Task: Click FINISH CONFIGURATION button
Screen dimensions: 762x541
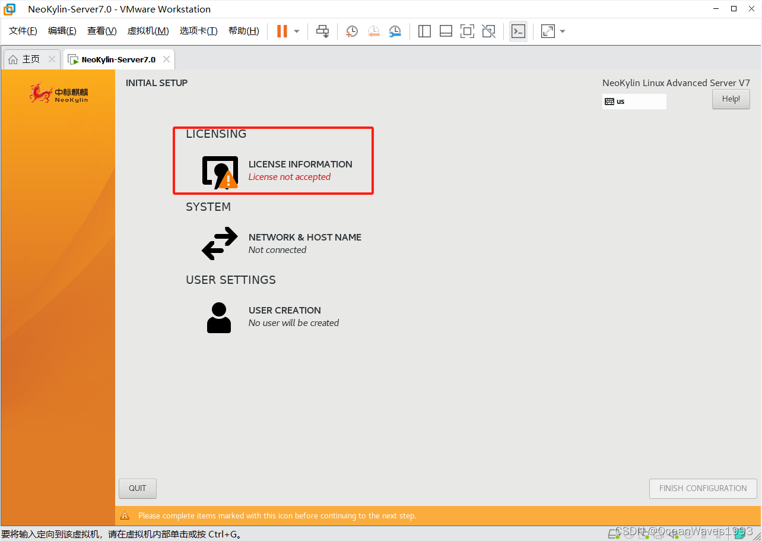Action: pos(703,488)
